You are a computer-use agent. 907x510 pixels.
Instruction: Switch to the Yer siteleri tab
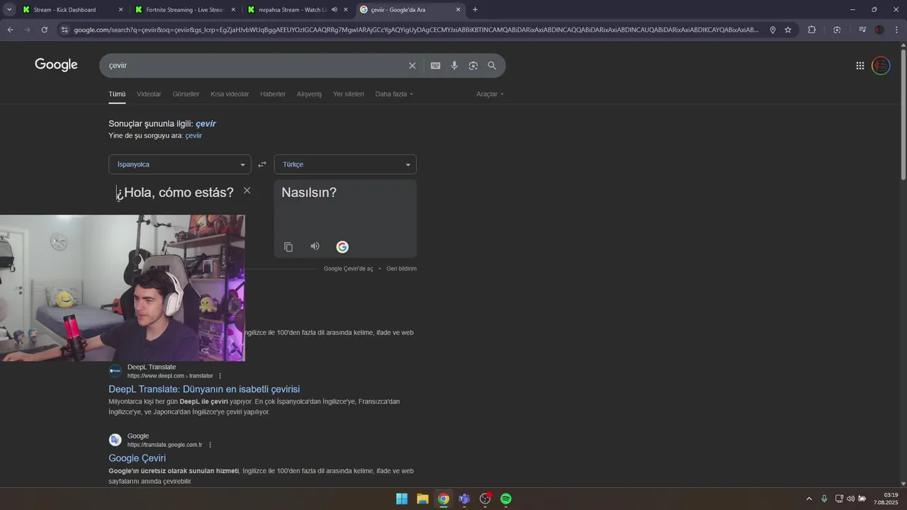(x=349, y=94)
